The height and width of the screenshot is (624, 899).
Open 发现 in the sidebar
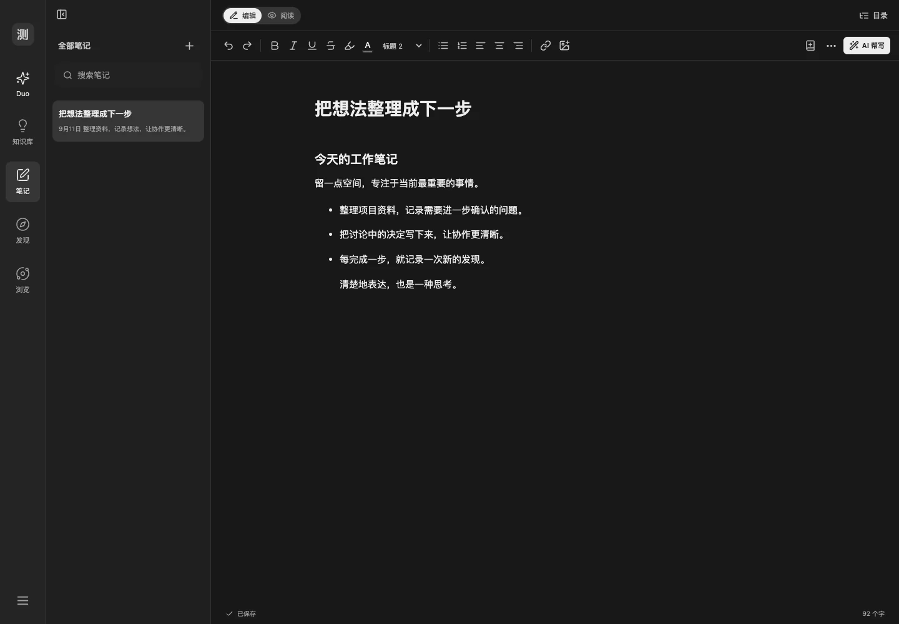pyautogui.click(x=22, y=231)
